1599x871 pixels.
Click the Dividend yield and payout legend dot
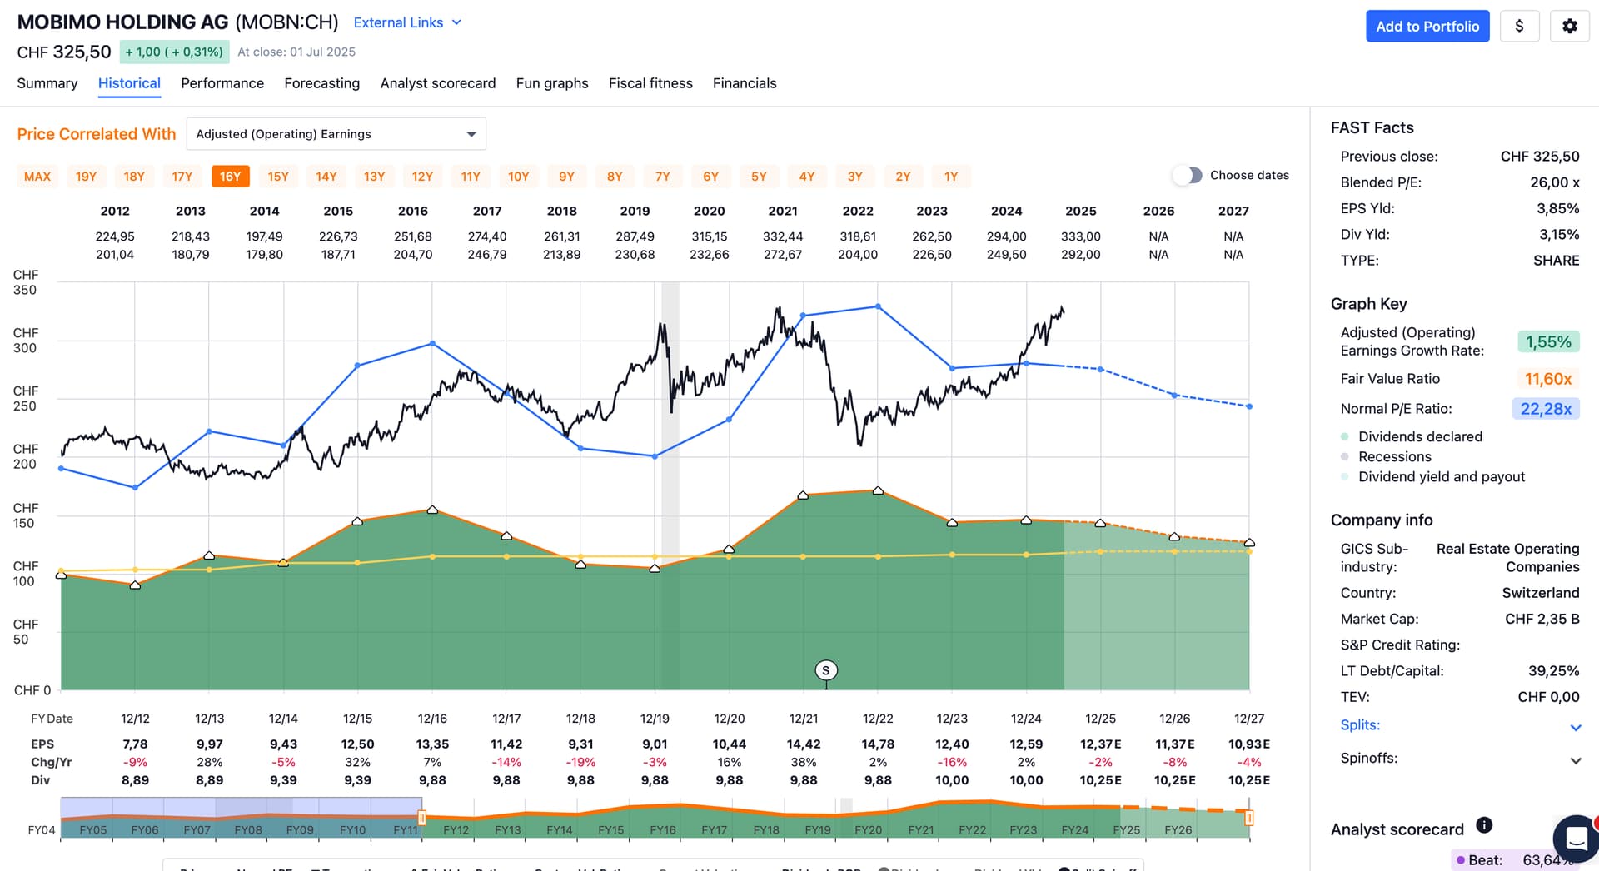point(1344,476)
